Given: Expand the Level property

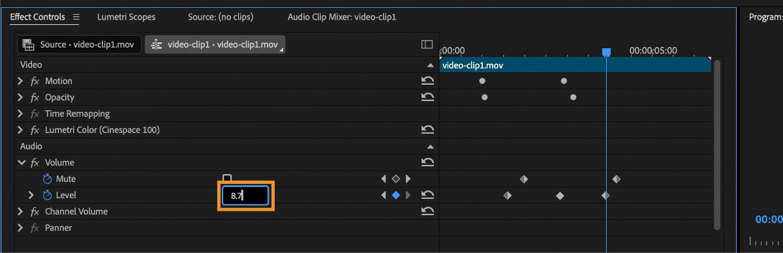Looking at the screenshot, I should 31,195.
